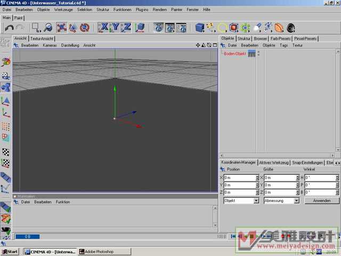Screen dimensions: 341x256
Task: Select the model mode icon in sidebar
Action: coord(6,87)
